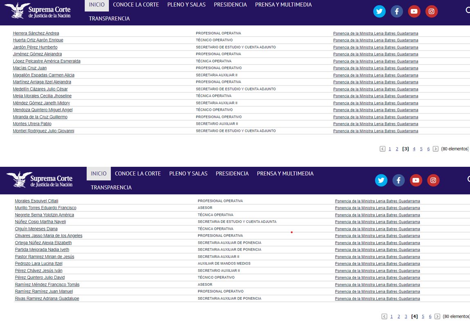470x325 pixels.
Task: Open TRANSPARENCIA menu in lower header
Action: point(111,187)
